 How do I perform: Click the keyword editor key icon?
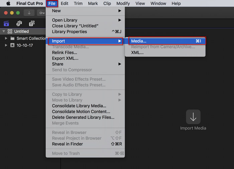point(42,13)
